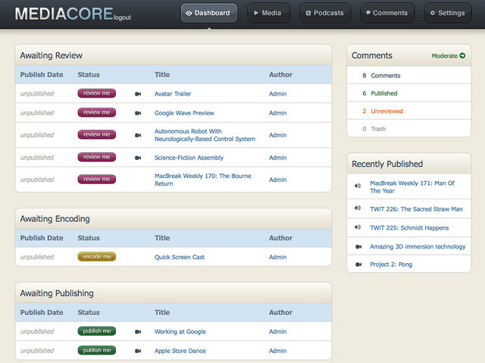Viewport: 485px width, 363px height.
Task: Click the video icon next to Working at Google
Action: pos(138,332)
